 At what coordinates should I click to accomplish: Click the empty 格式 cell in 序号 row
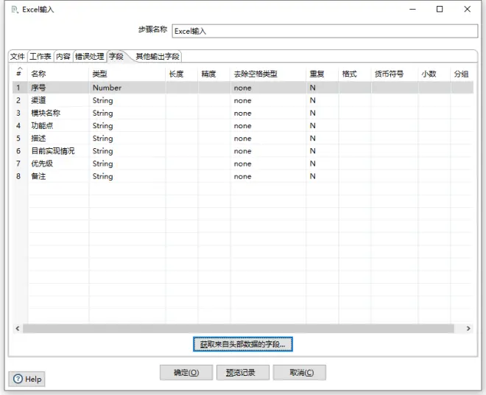(355, 88)
